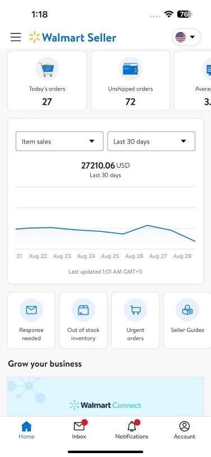Viewport: 211px width, 457px height.
Task: Switch to the Home tab
Action: pos(26,430)
